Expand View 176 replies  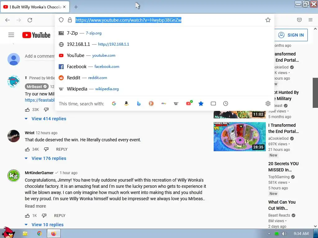[45, 158]
